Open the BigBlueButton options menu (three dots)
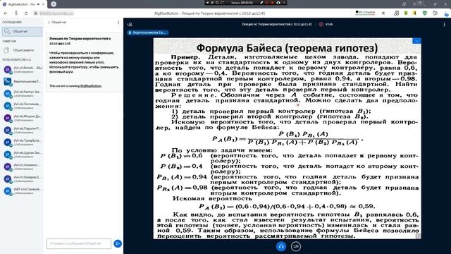Screen dimensions: 451x254 tap(445, 25)
